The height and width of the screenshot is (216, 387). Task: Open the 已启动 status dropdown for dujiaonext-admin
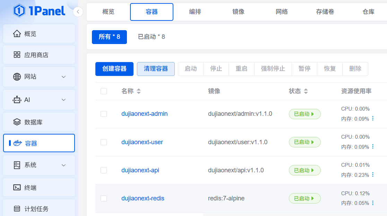(304, 114)
